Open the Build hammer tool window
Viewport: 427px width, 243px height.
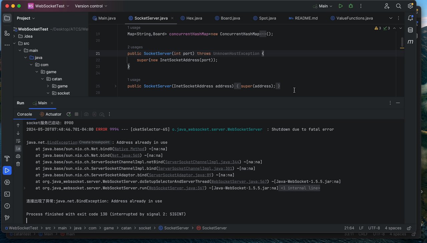pyautogui.click(x=7, y=158)
